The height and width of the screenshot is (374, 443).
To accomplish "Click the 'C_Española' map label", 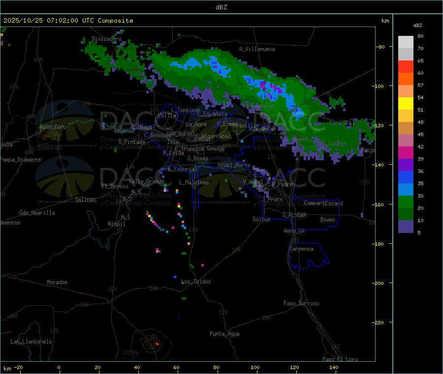I will tap(212, 114).
